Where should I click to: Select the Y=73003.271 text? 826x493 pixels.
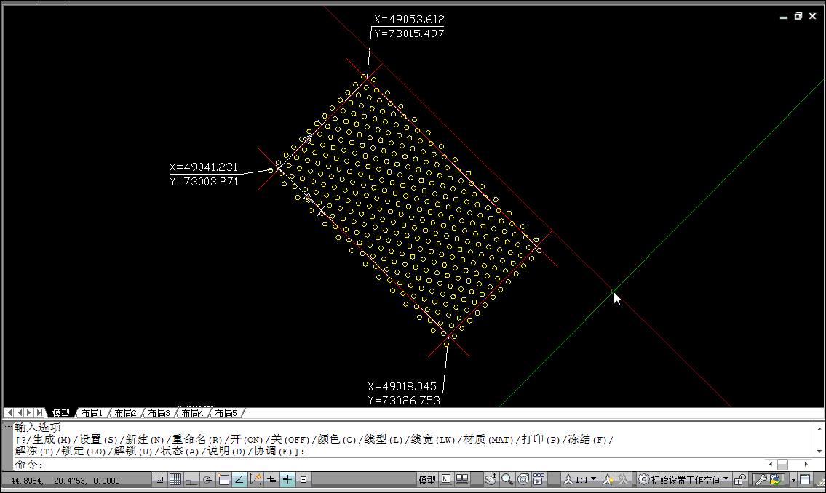pos(204,182)
